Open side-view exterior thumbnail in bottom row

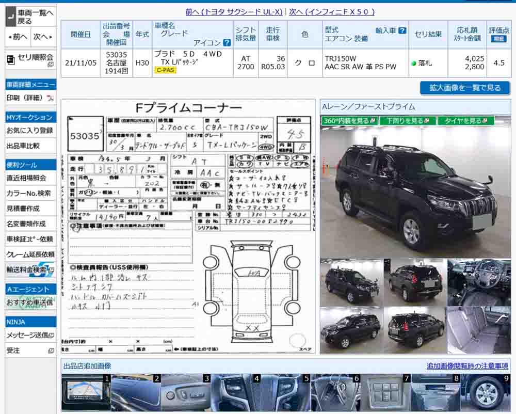tap(351, 330)
